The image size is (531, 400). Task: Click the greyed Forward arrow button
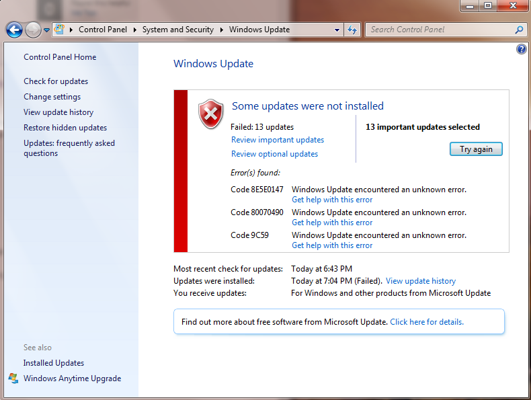point(33,30)
